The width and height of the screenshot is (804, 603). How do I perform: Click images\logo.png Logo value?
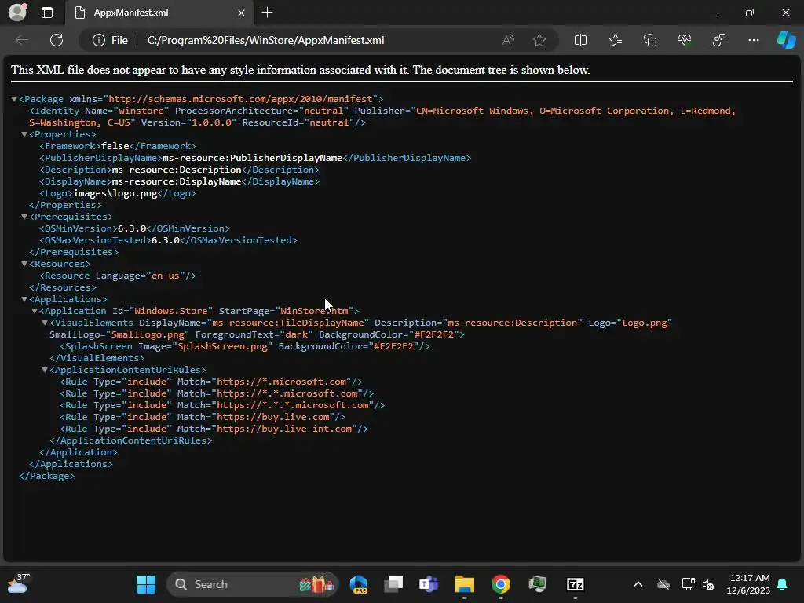coord(115,193)
